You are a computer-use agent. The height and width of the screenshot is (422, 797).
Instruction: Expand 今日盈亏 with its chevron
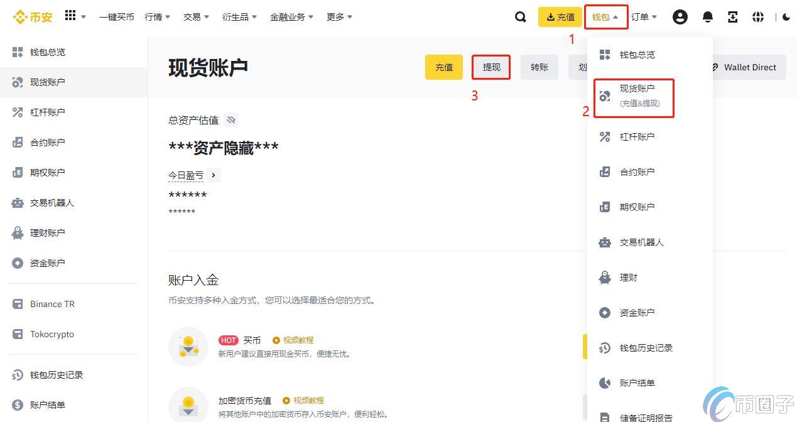pos(213,175)
